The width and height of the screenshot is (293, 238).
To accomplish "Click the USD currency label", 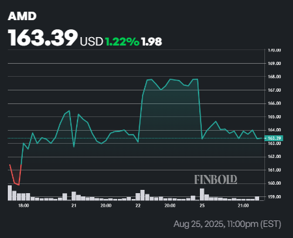I will click(91, 42).
